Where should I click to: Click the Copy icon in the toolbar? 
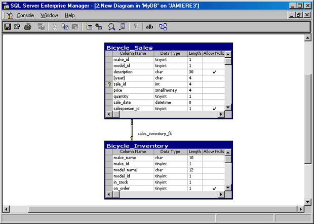(64, 26)
